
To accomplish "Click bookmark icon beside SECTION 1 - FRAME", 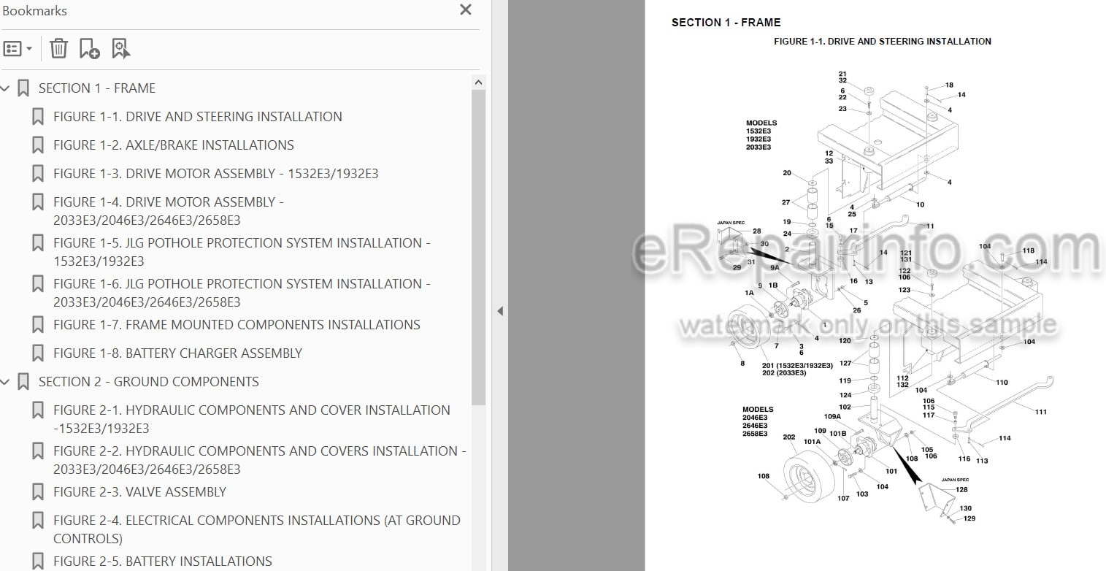I will [23, 88].
